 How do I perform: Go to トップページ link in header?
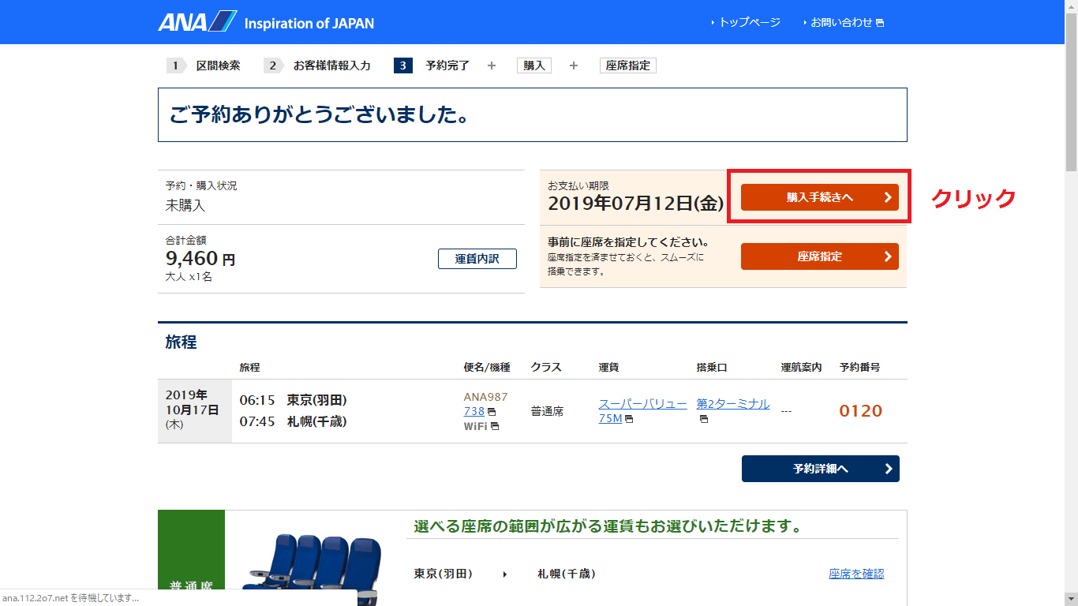click(748, 22)
